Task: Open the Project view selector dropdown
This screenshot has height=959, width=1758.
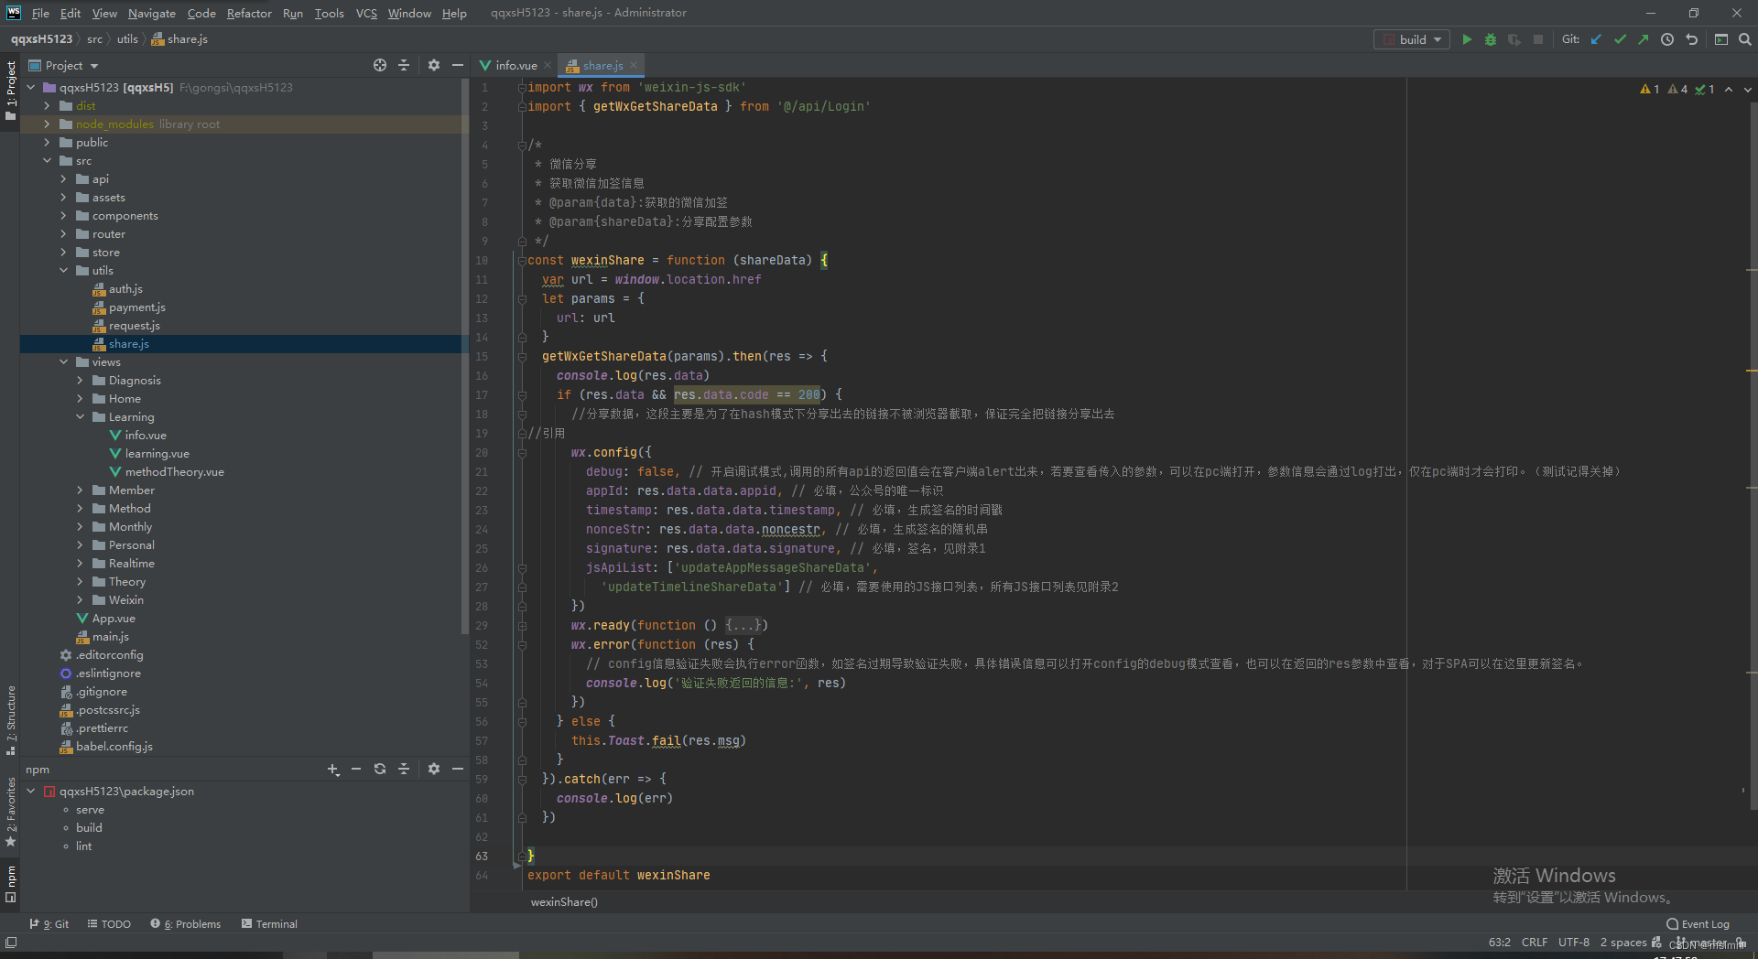Action: pyautogui.click(x=63, y=65)
